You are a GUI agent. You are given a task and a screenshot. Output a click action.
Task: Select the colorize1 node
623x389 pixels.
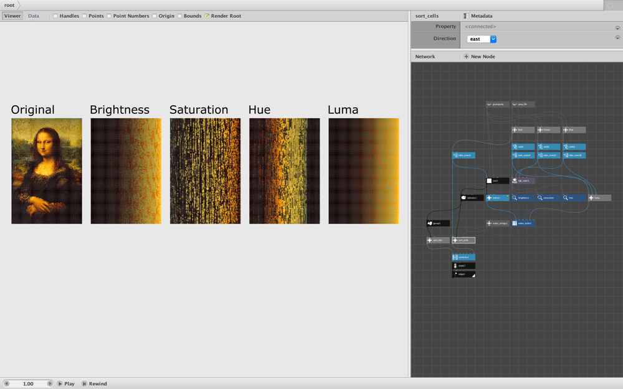[472, 198]
